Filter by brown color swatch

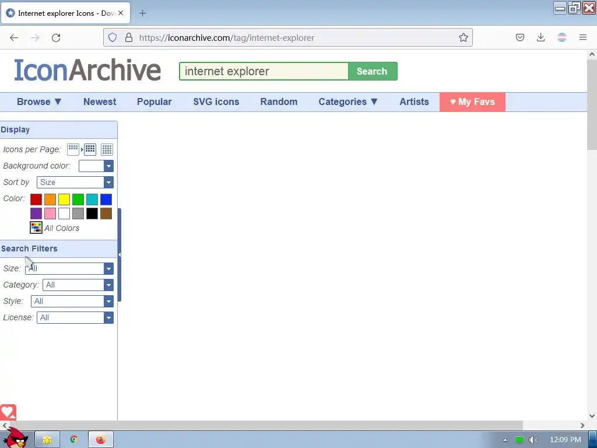(106, 213)
